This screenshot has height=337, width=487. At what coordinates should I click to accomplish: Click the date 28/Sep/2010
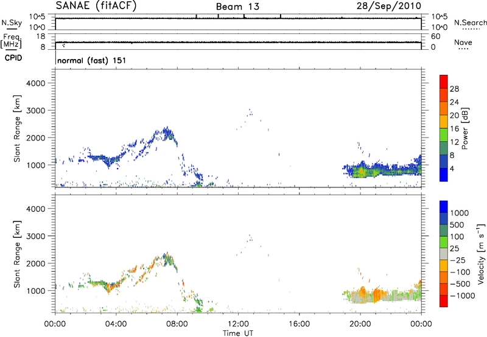tap(389, 6)
